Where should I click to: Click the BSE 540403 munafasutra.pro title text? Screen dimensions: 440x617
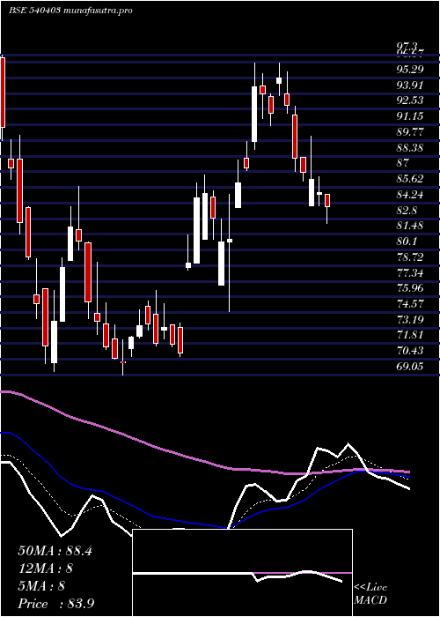point(70,11)
